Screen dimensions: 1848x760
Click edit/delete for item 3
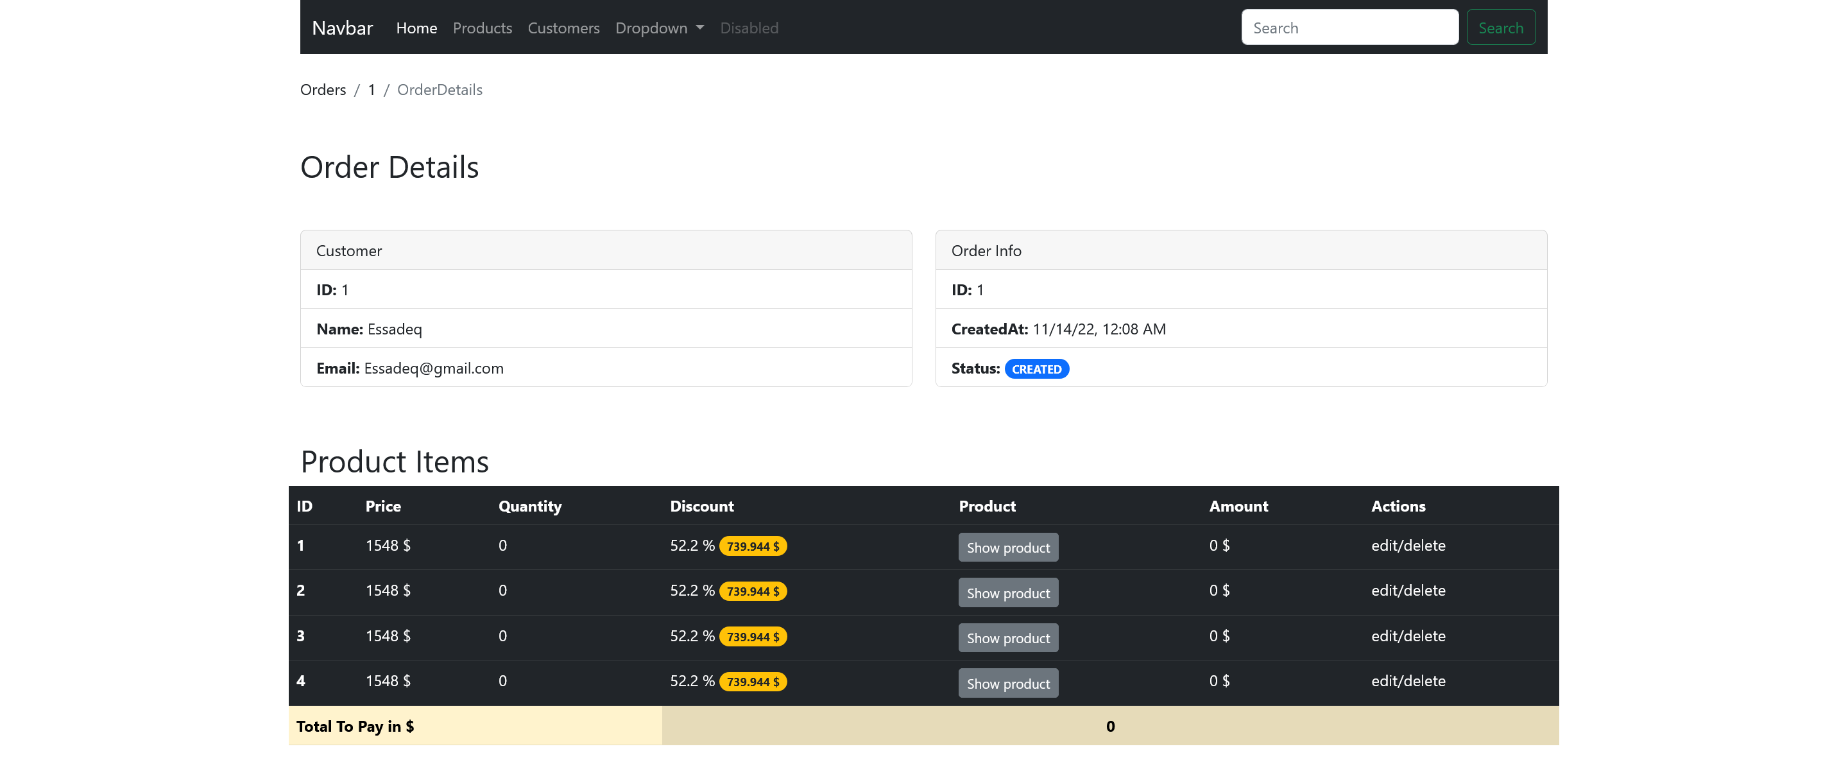pyautogui.click(x=1408, y=636)
